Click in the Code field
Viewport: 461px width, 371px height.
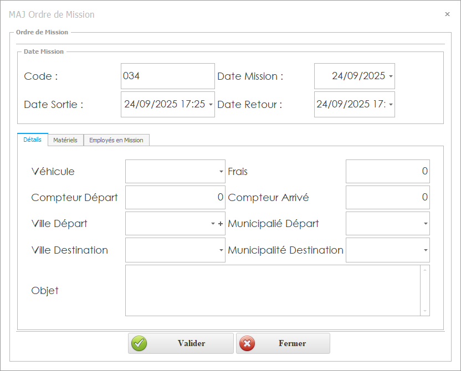click(167, 76)
